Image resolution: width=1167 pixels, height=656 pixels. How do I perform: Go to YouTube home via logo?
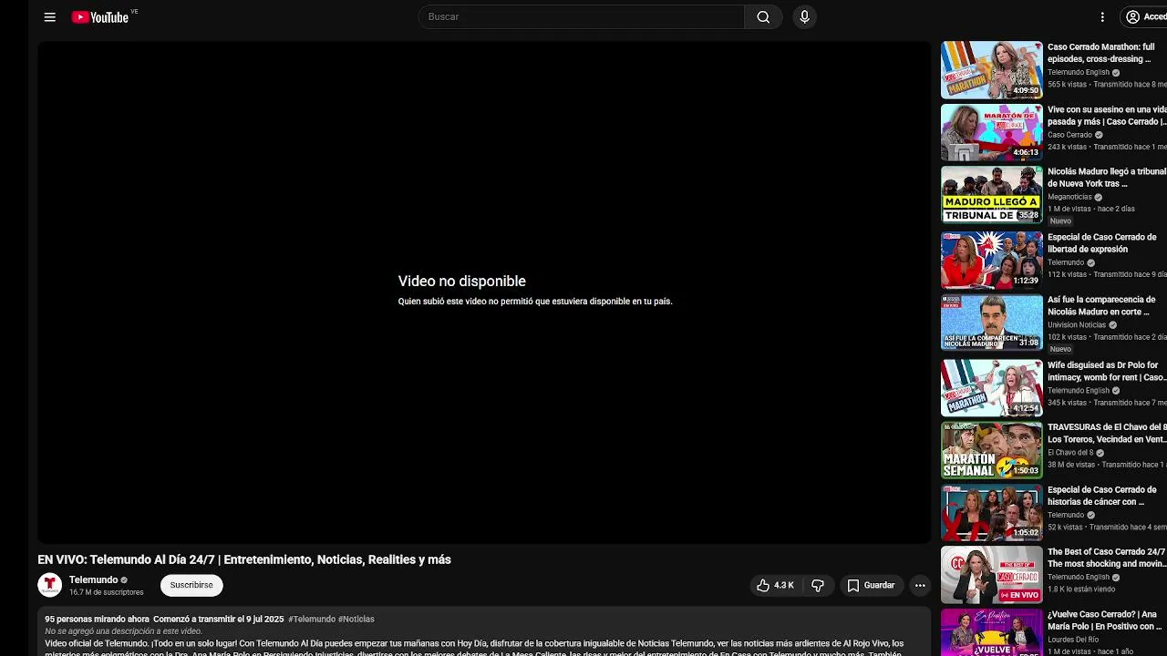point(100,17)
